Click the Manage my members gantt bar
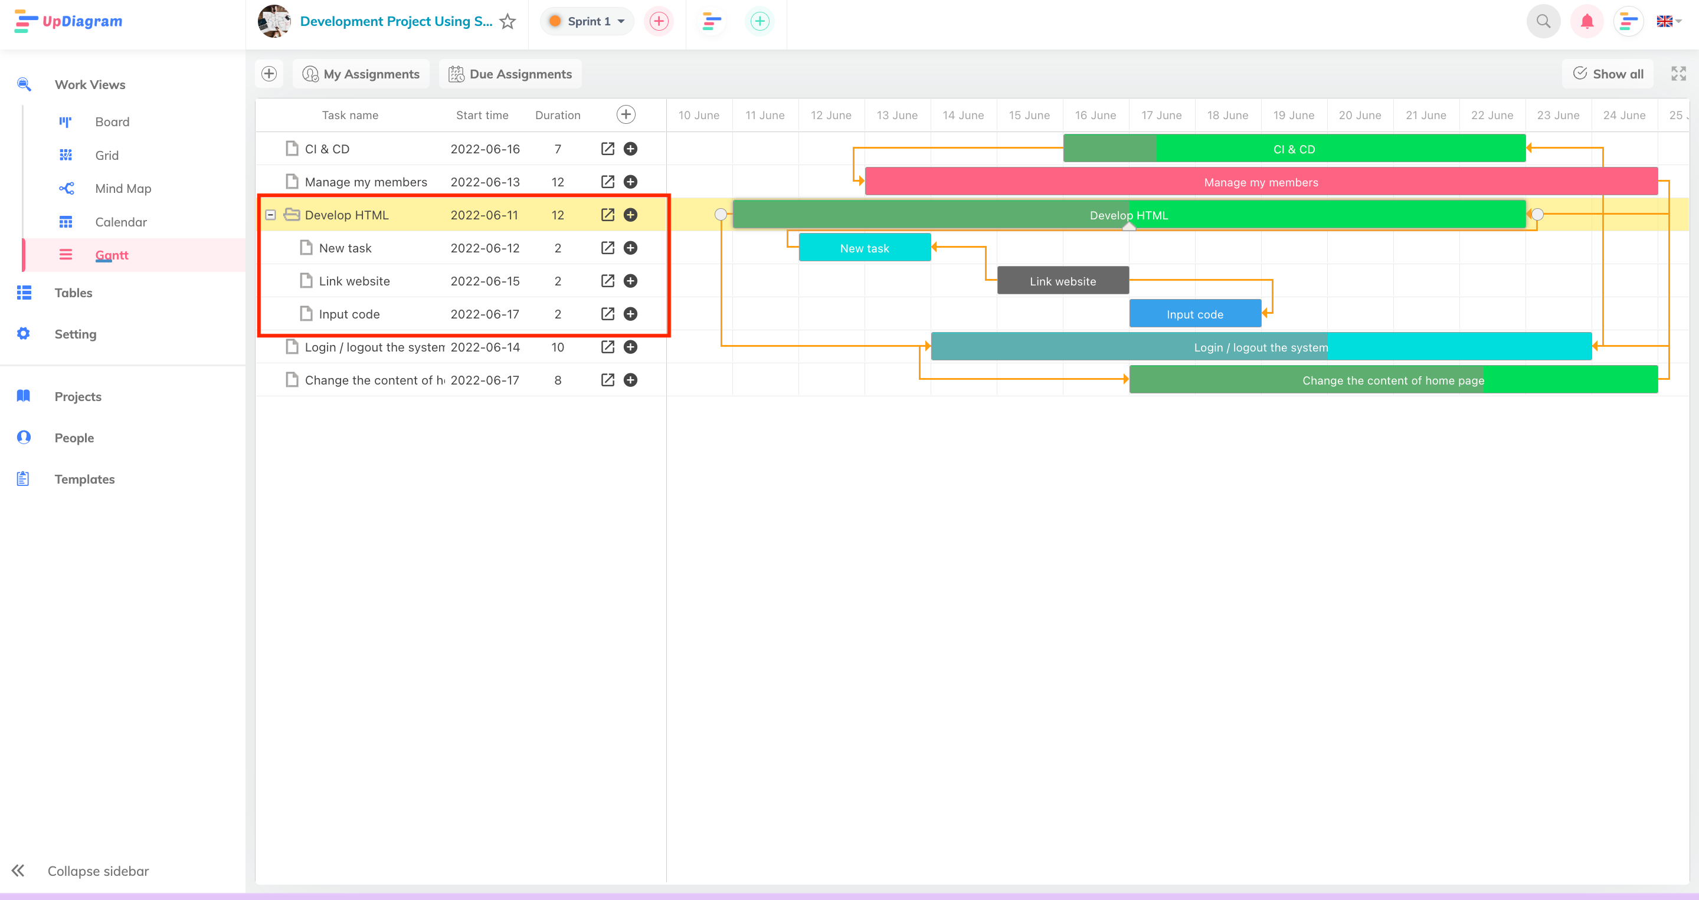The image size is (1699, 900). click(1261, 181)
